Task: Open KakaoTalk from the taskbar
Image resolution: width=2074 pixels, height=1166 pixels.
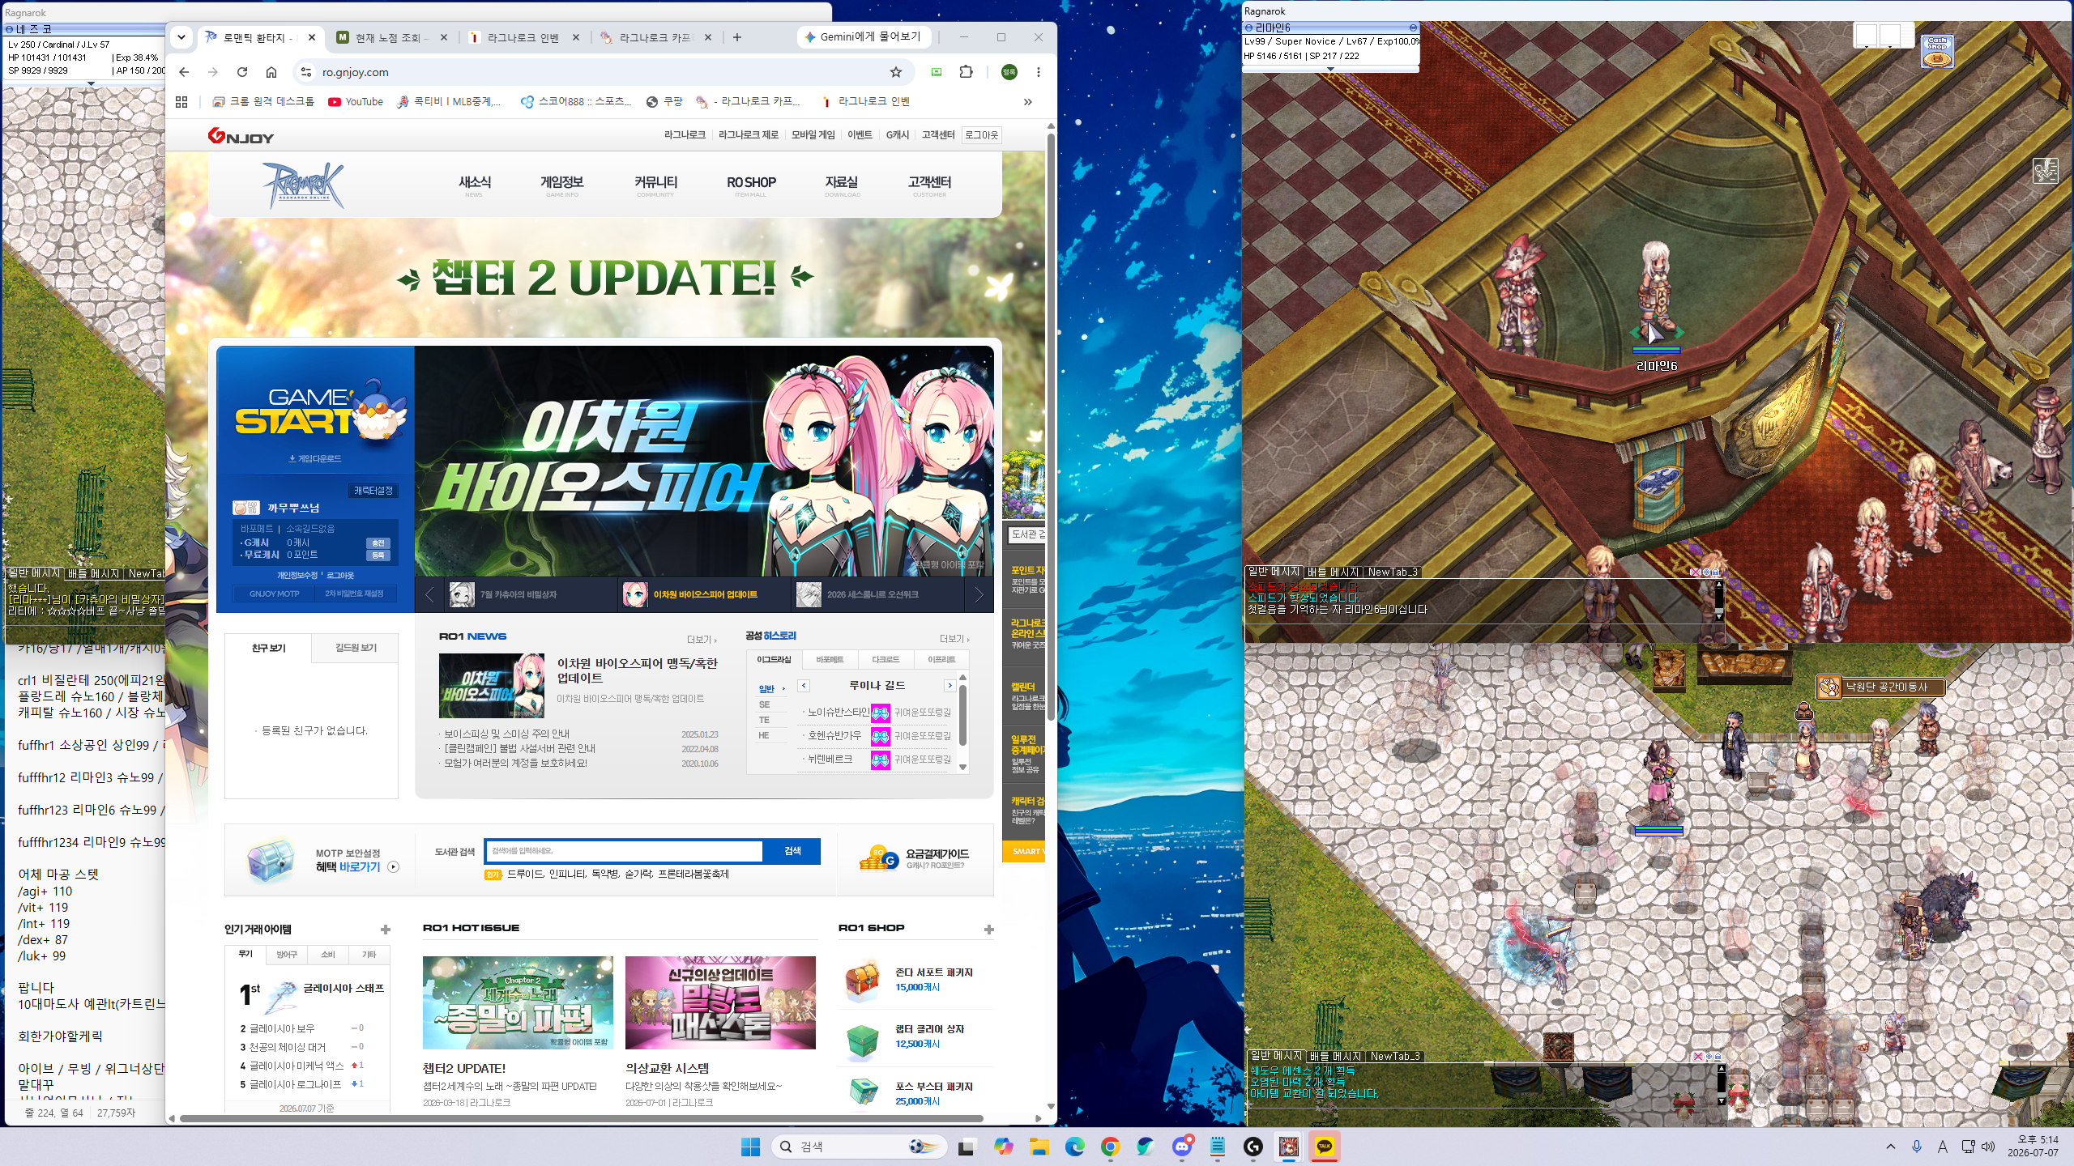Action: point(1324,1147)
